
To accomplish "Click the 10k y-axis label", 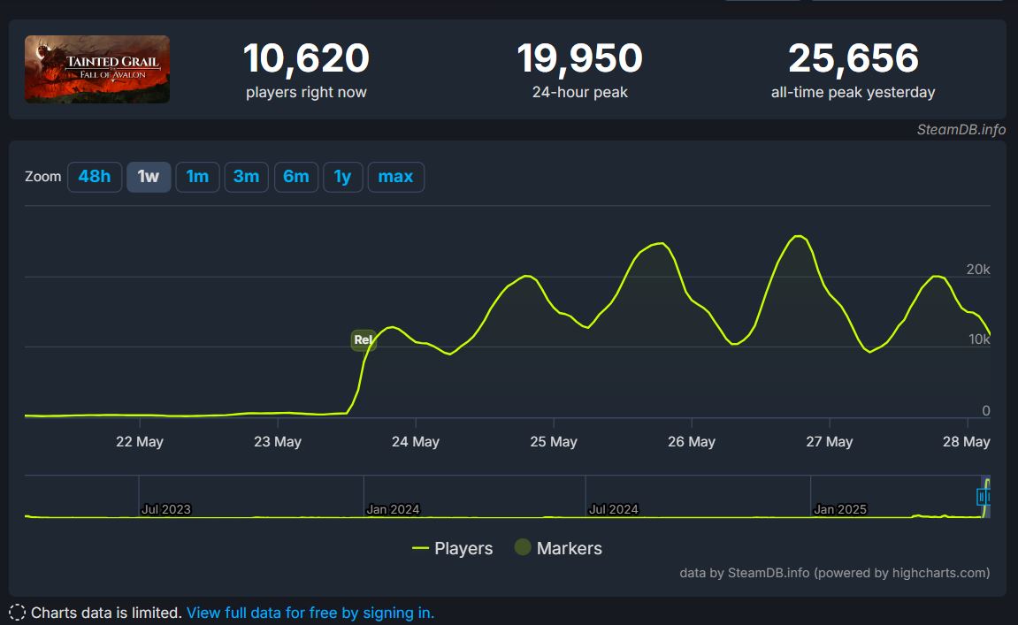I will coord(980,339).
